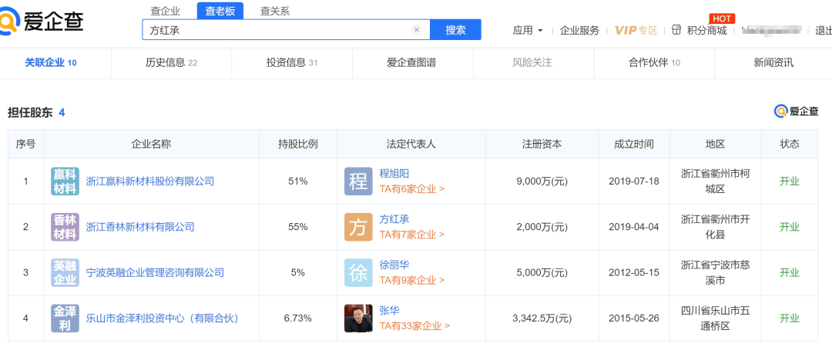Viewport: 832px width, 363px height.
Task: Click the 香林材料 company logo icon
Action: (x=65, y=227)
